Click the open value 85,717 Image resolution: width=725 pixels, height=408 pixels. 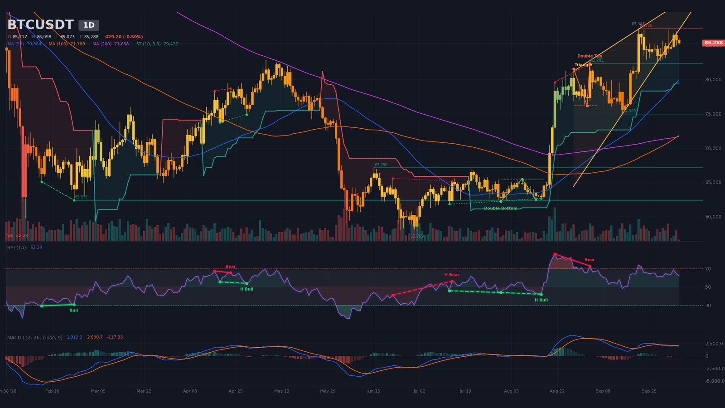(20, 37)
